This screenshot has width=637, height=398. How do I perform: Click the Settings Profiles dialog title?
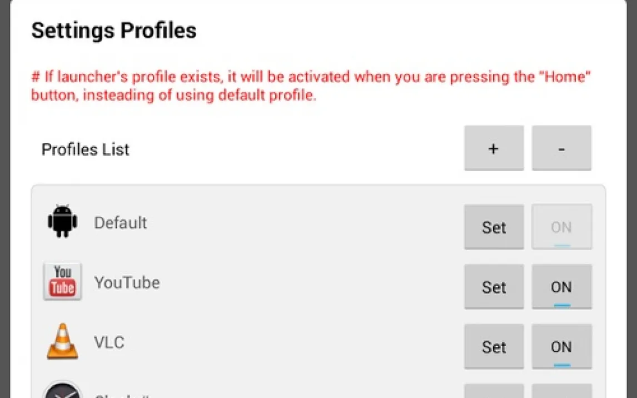point(113,30)
